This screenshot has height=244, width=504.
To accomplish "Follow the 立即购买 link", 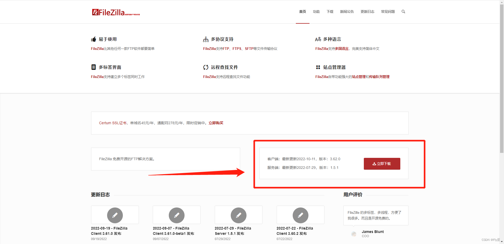I will [x=216, y=123].
